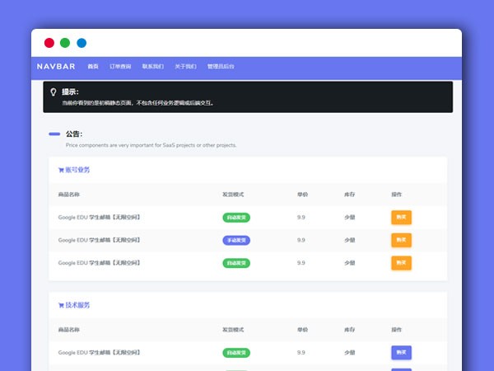Click the NAVBAR brand logo text
Image resolution: width=494 pixels, height=371 pixels.
coord(56,66)
